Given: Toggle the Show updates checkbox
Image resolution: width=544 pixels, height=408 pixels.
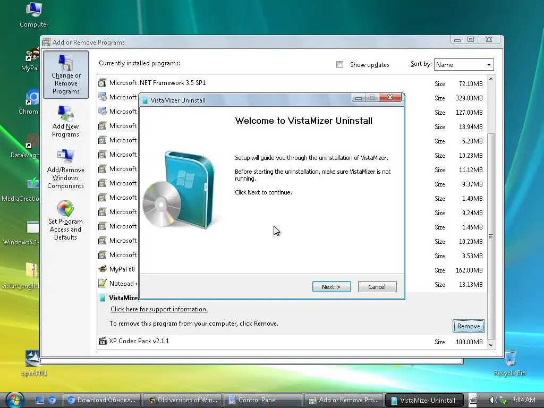Looking at the screenshot, I should coord(339,64).
